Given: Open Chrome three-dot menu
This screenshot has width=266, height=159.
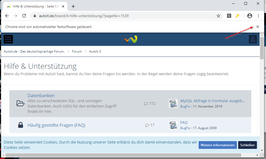Looking at the screenshot, I should (x=258, y=16).
